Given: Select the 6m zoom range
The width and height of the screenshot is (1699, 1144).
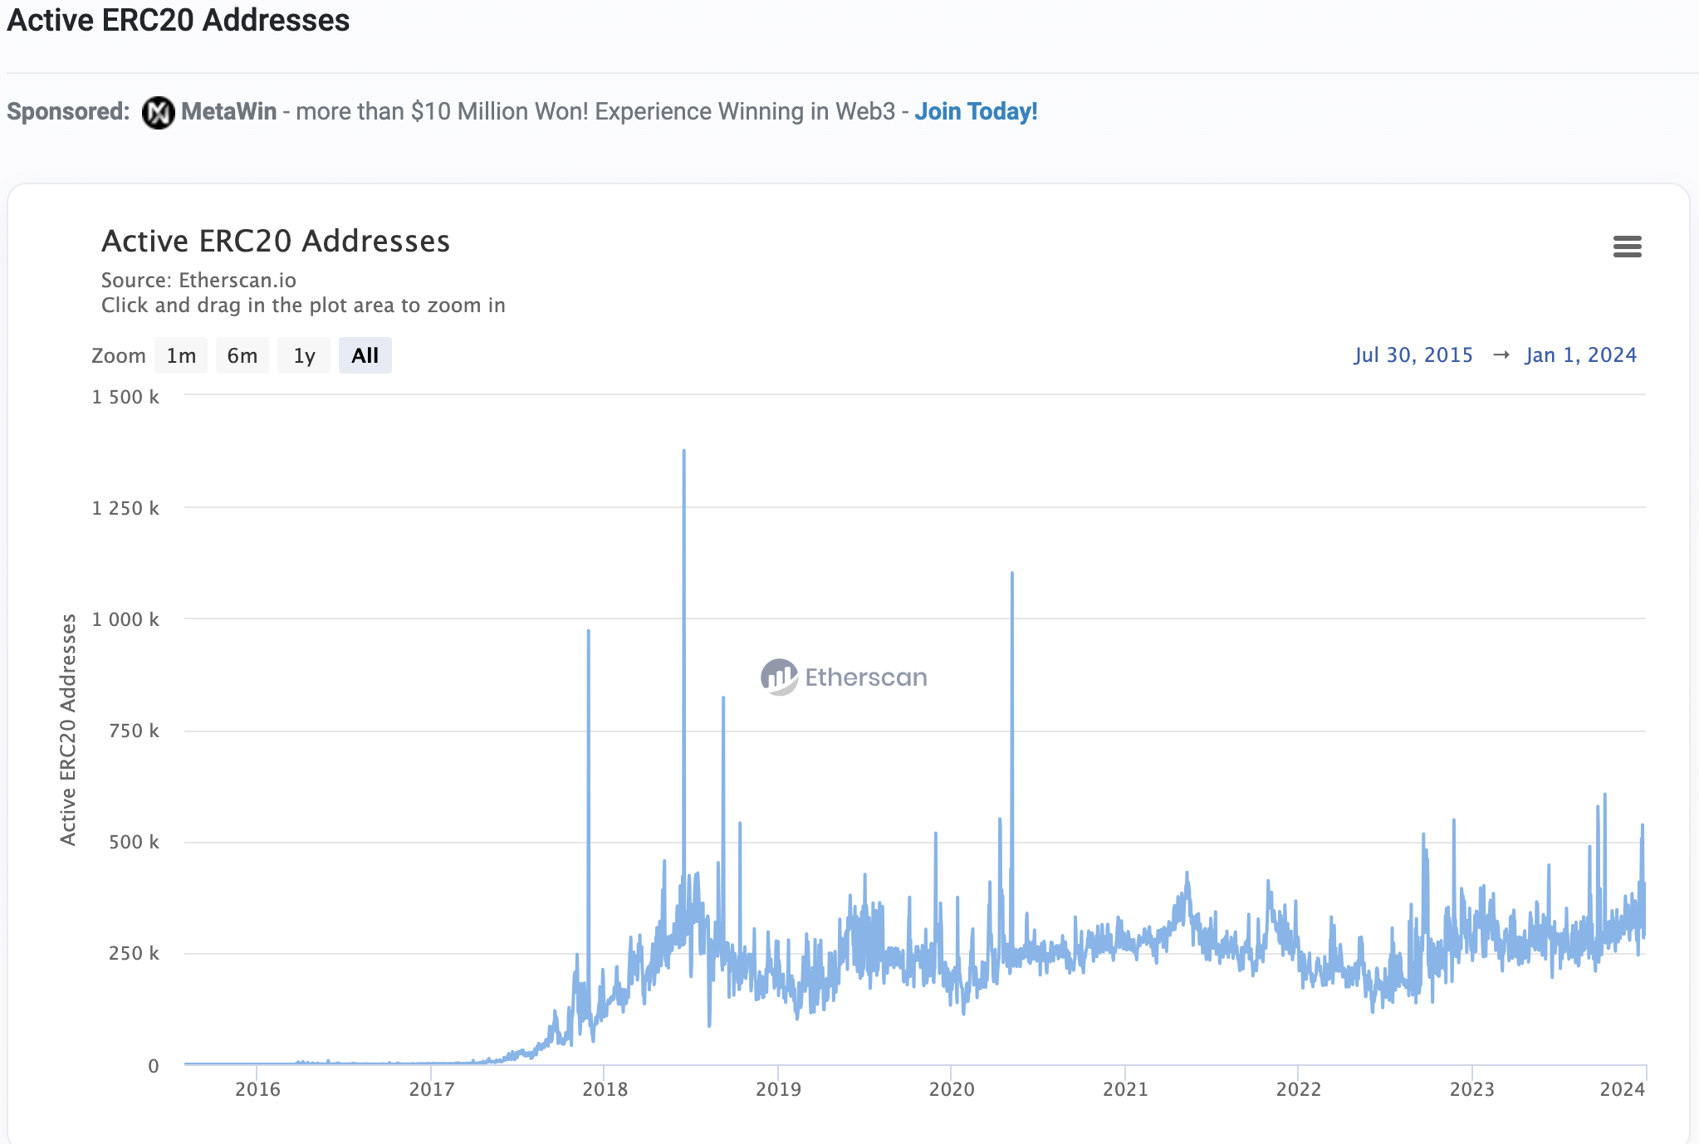Looking at the screenshot, I should point(242,356).
